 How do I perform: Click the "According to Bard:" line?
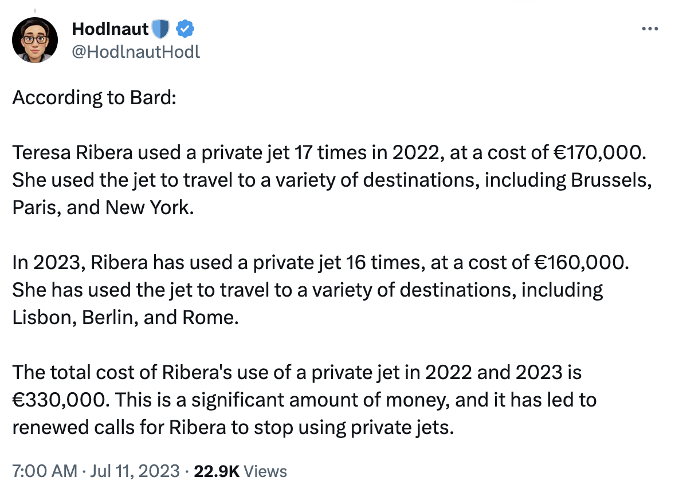93,98
